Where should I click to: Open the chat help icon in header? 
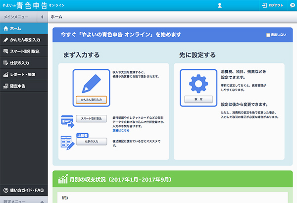pos(293,5)
